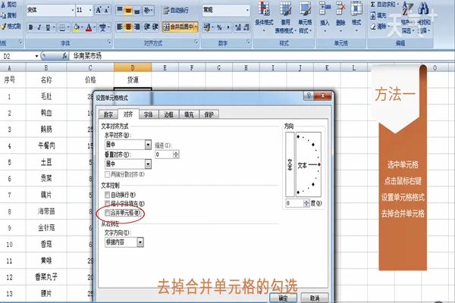Open horizontal alignment (水平对齐) dropdown

point(148,145)
